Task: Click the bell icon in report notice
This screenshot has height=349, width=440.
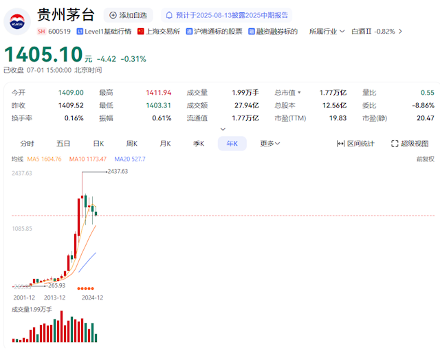Action: tap(169, 15)
